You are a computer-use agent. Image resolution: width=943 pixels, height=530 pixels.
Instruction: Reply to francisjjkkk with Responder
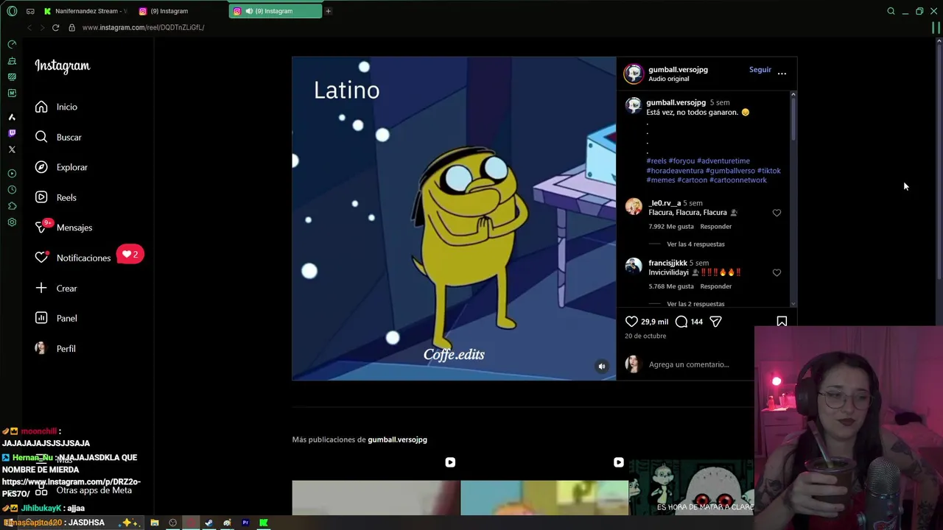[x=716, y=286]
